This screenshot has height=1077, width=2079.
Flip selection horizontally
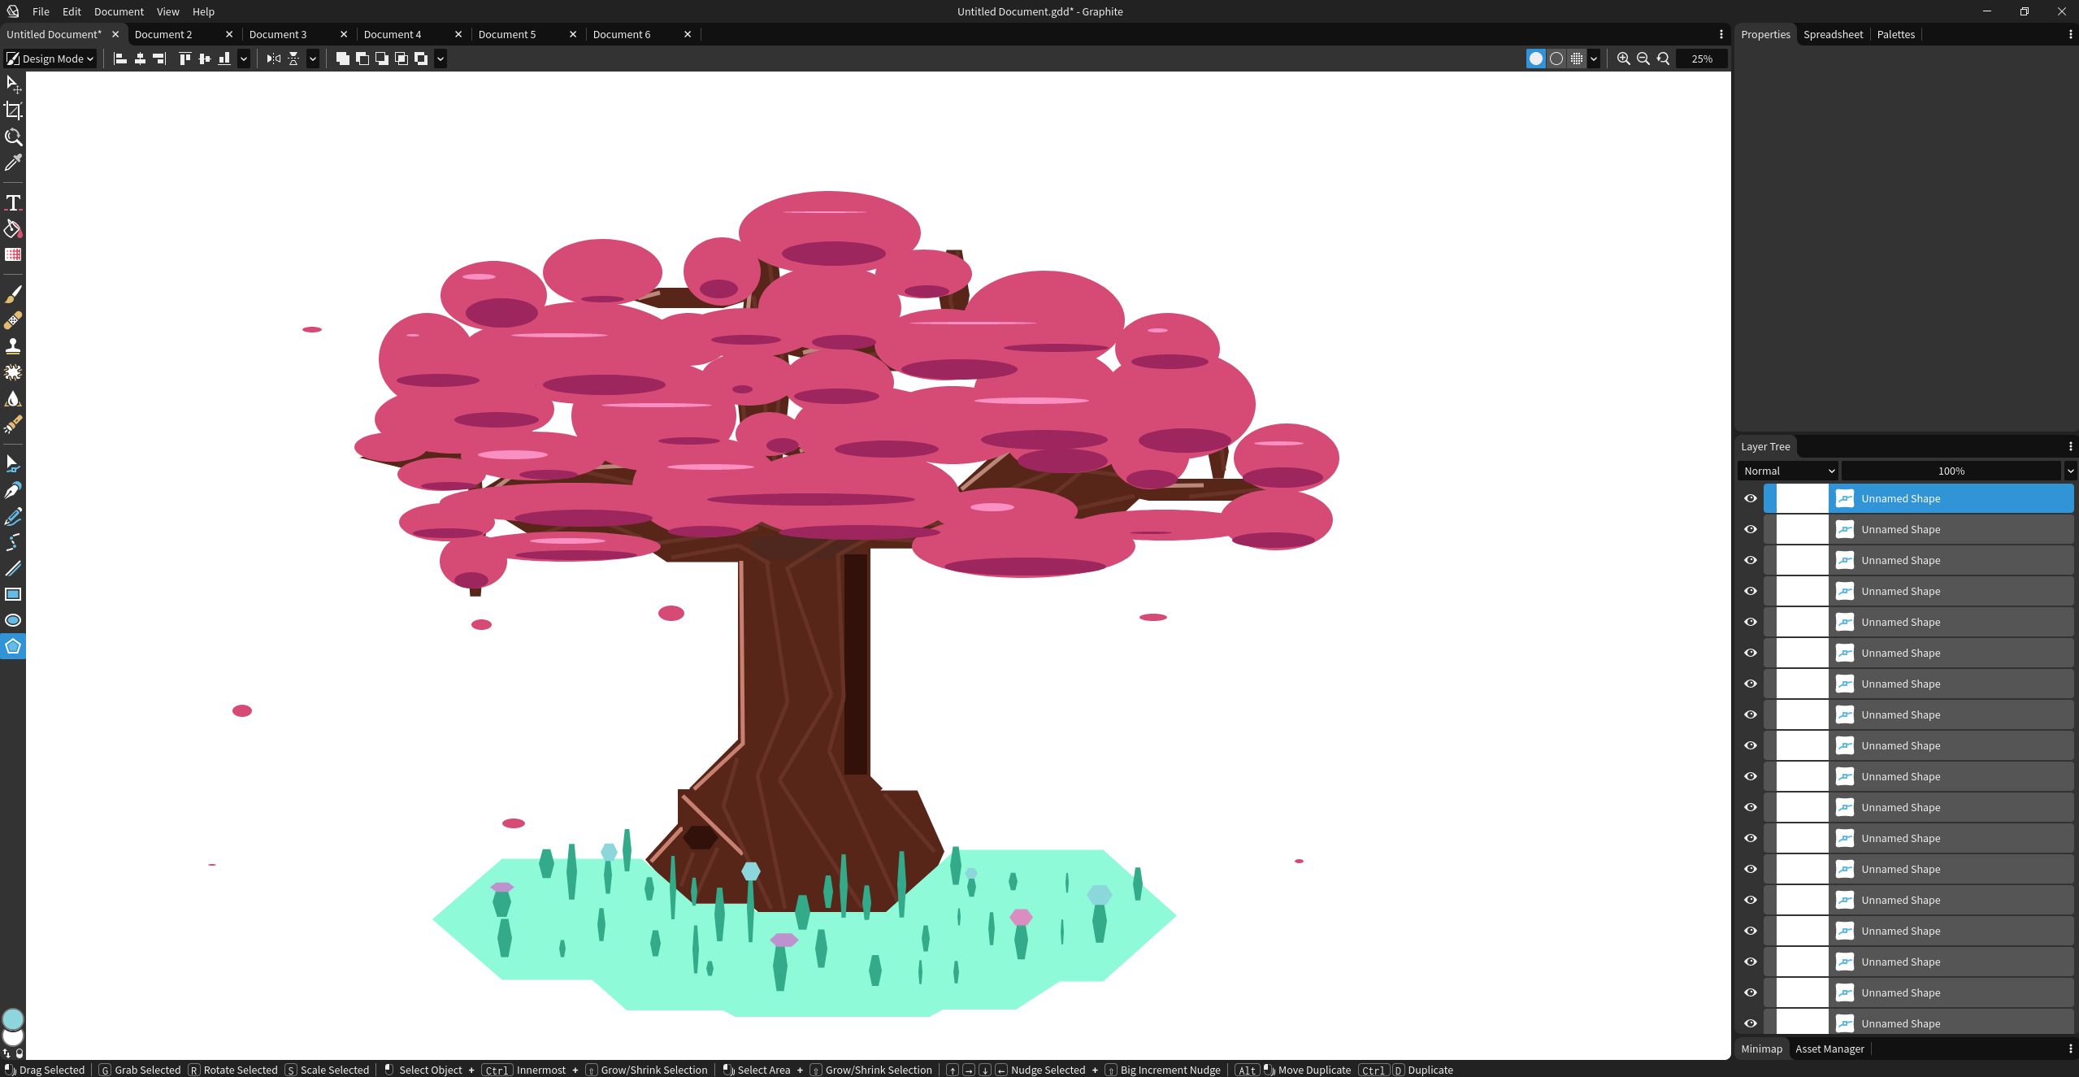(274, 59)
